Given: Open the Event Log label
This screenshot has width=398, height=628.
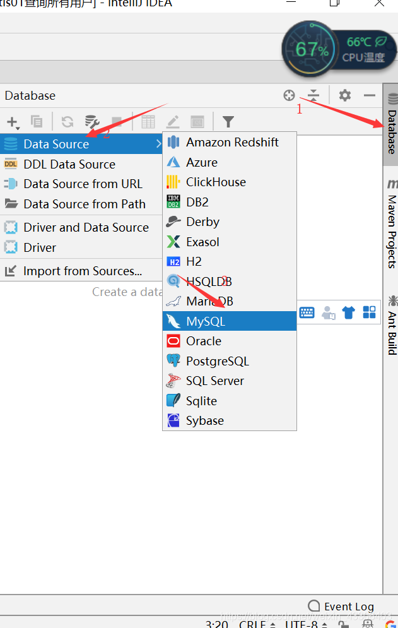Looking at the screenshot, I should point(349,607).
